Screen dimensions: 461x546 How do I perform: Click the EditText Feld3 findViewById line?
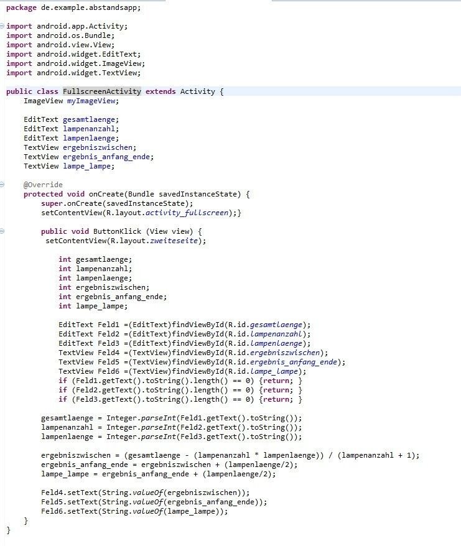(185, 343)
